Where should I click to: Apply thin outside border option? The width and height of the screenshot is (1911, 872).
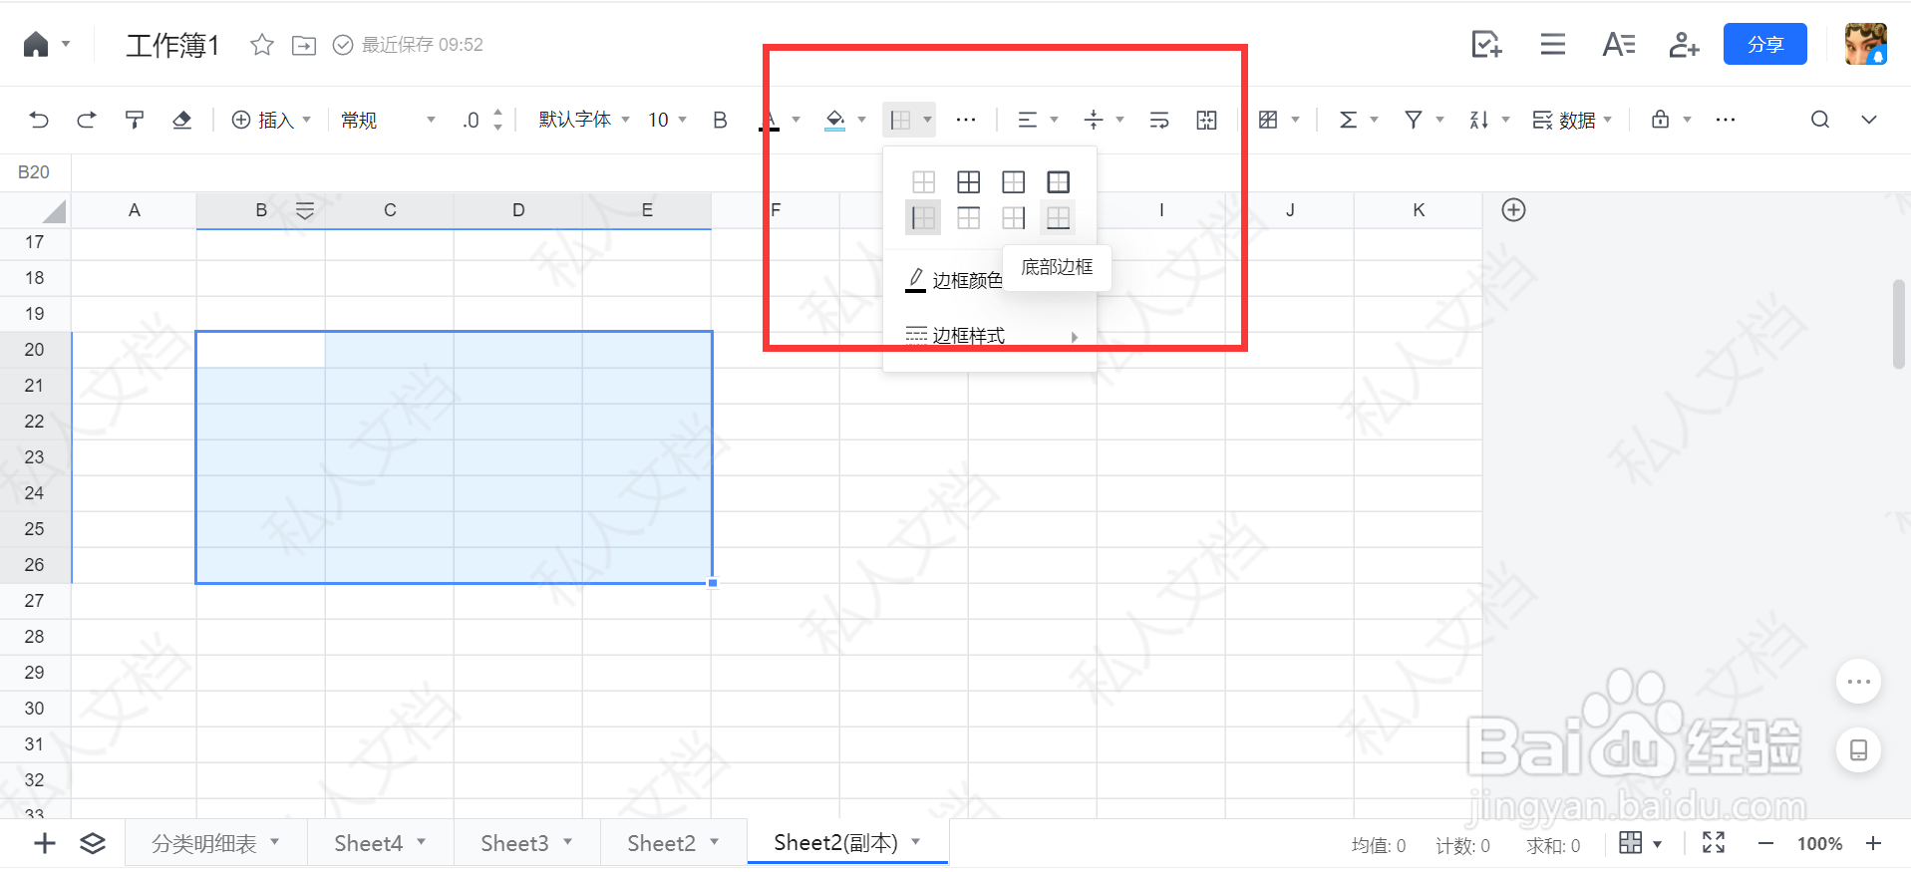click(x=1014, y=181)
